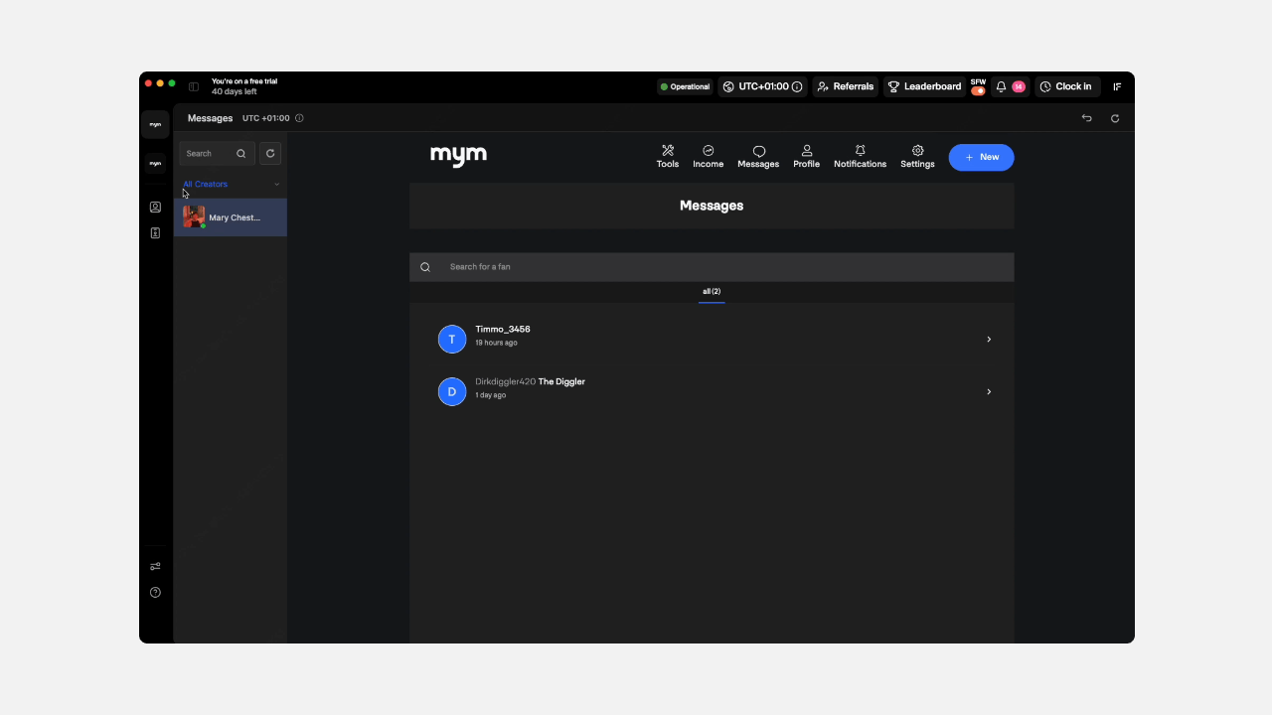Click the search icon in fan search bar
The height and width of the screenshot is (715, 1272).
(425, 267)
